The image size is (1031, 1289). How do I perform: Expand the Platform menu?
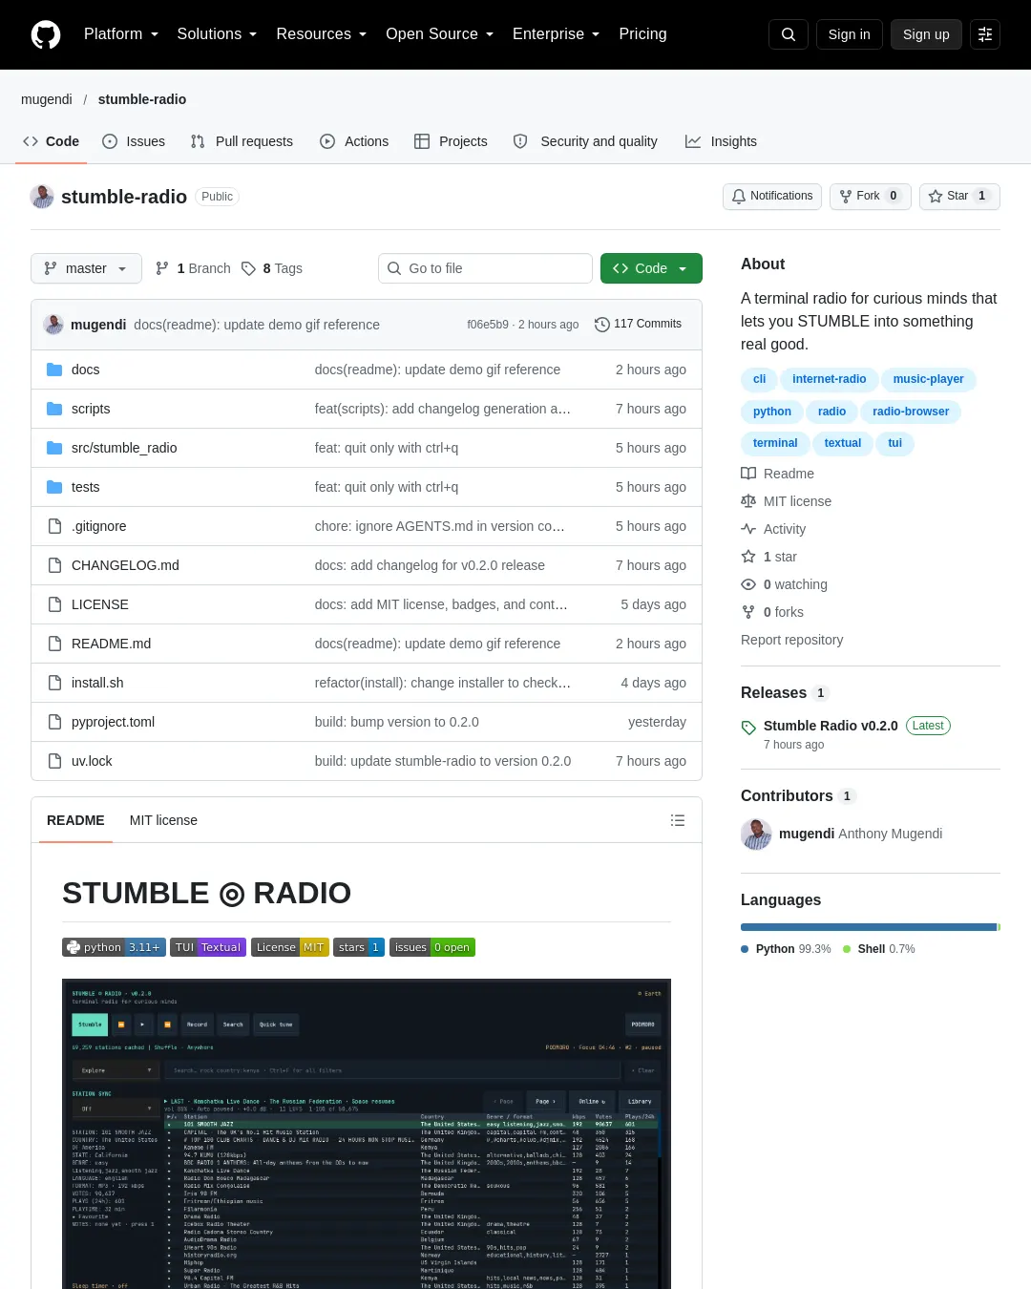121,34
